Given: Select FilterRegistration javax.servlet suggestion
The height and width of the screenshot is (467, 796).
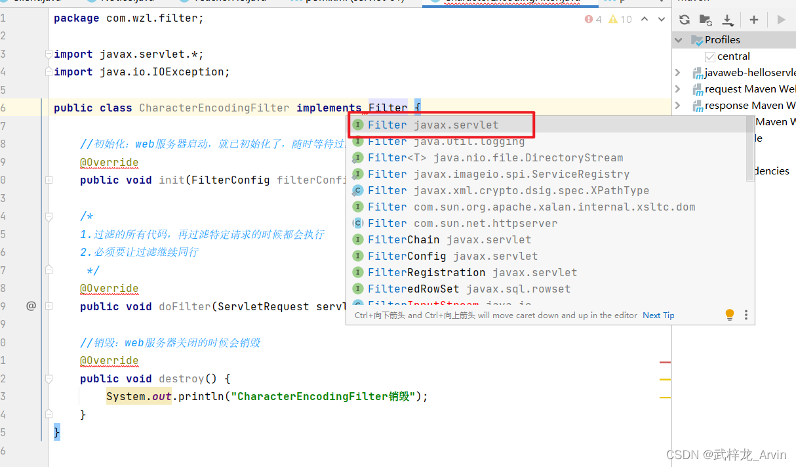Looking at the screenshot, I should click(546, 272).
